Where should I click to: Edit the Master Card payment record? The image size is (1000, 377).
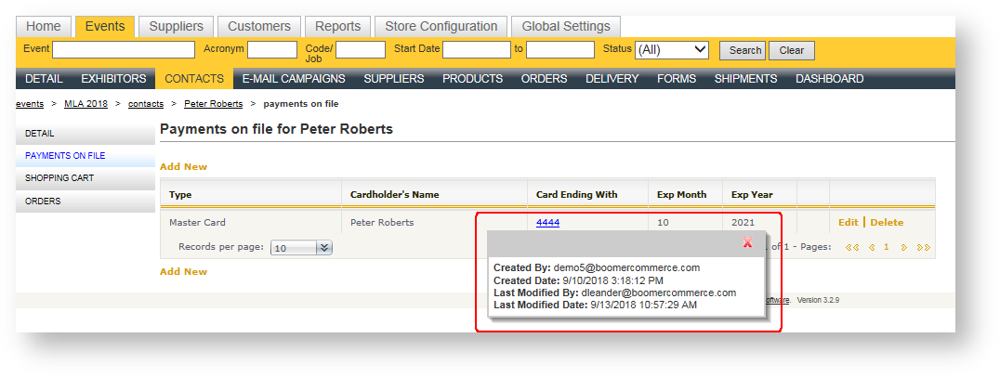[x=848, y=223]
